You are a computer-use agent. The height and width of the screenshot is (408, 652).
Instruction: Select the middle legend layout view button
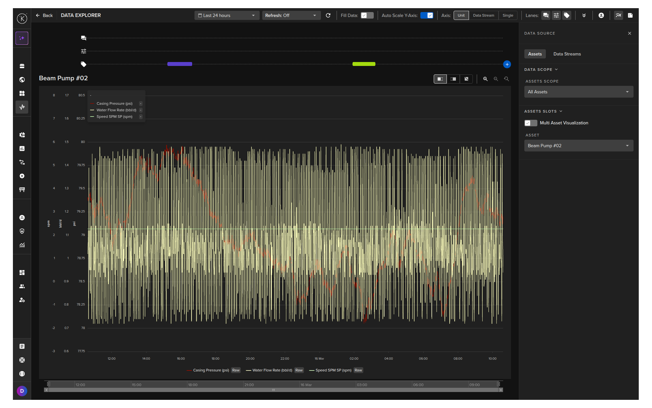pos(453,79)
